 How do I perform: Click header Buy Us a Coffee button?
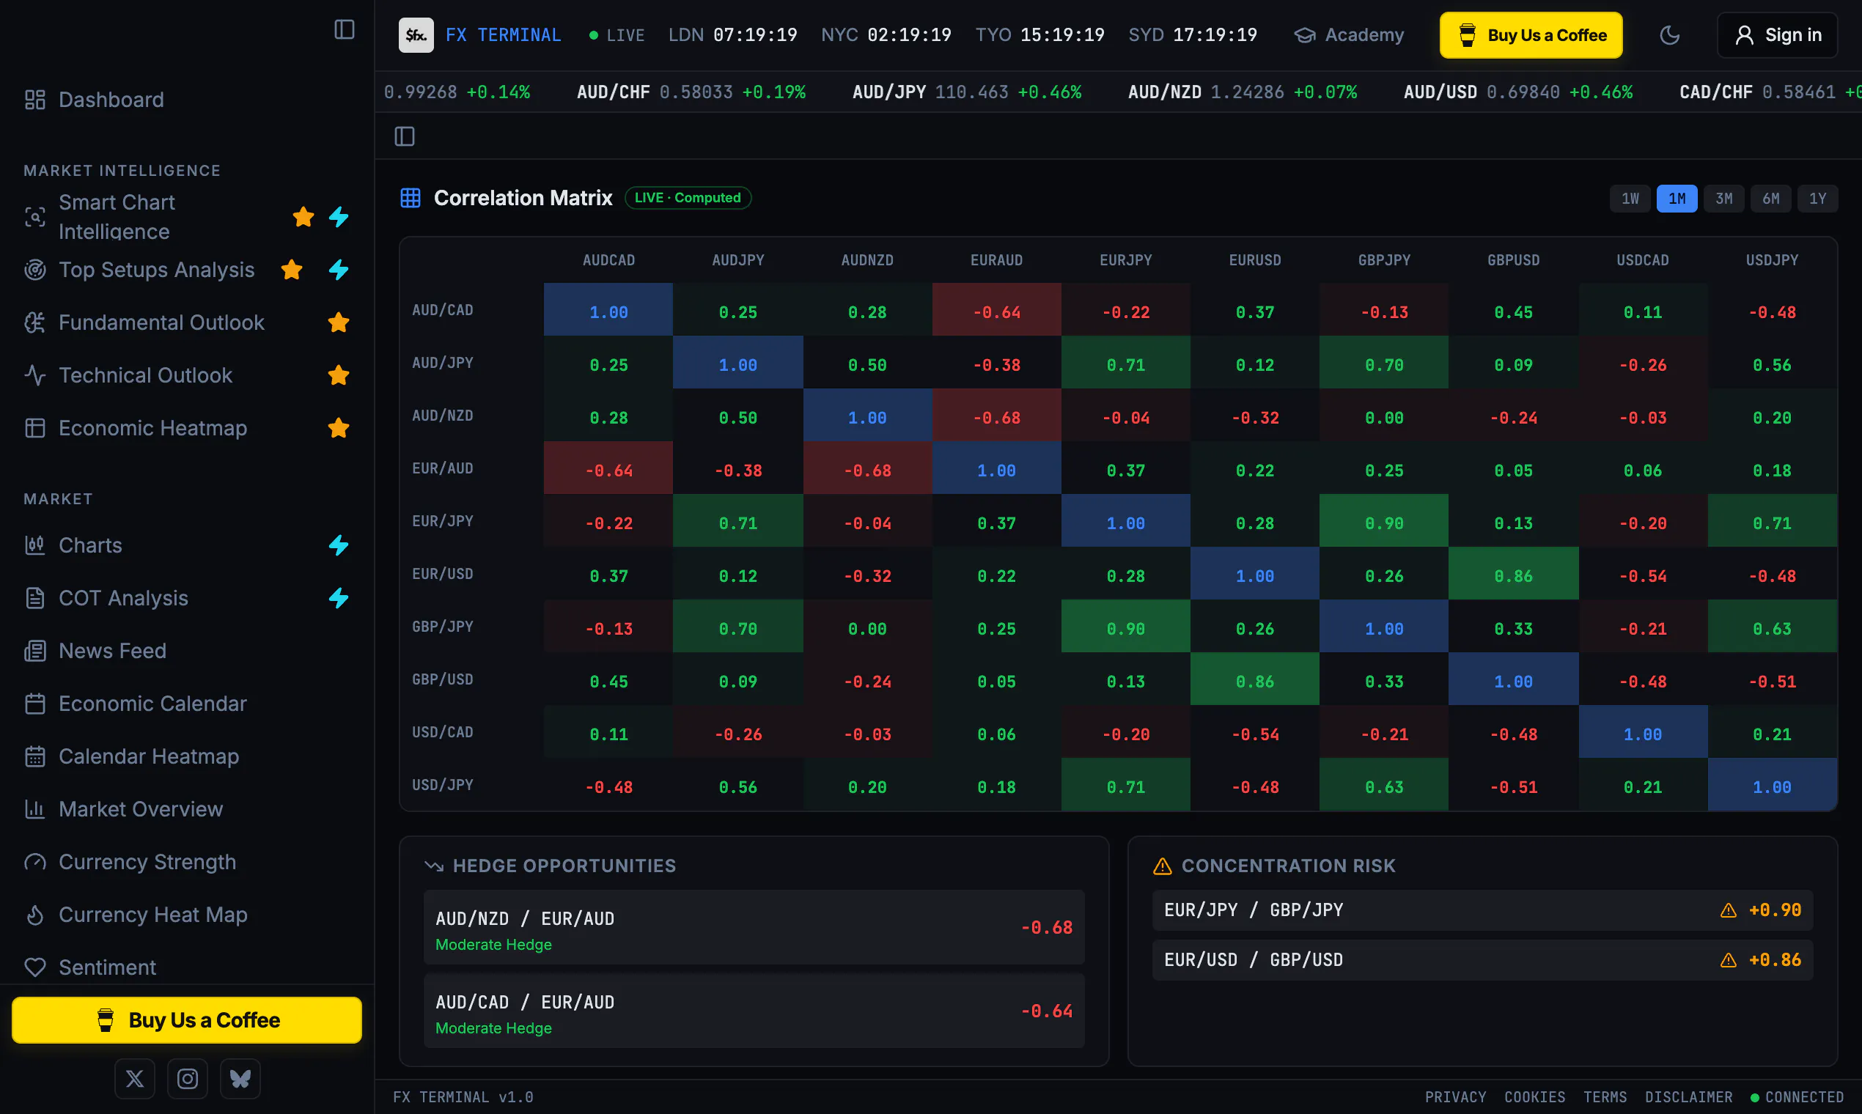click(1531, 34)
